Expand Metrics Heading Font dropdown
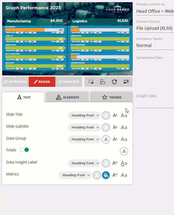 [x=75, y=175]
